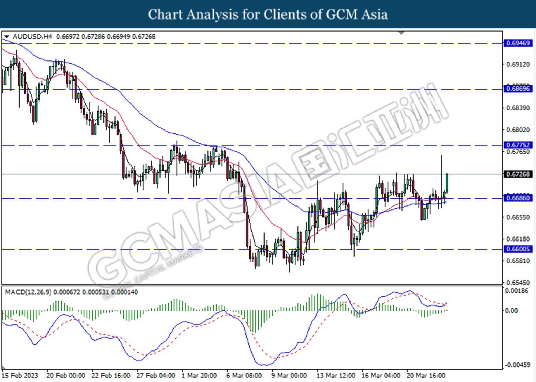Click the MACD(12,26,9) indicator label
Screen dimensions: 536x382
tap(28, 292)
